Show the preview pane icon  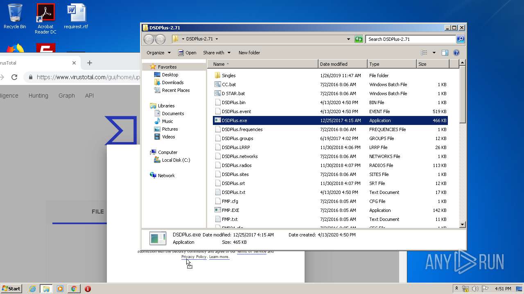[x=445, y=53]
